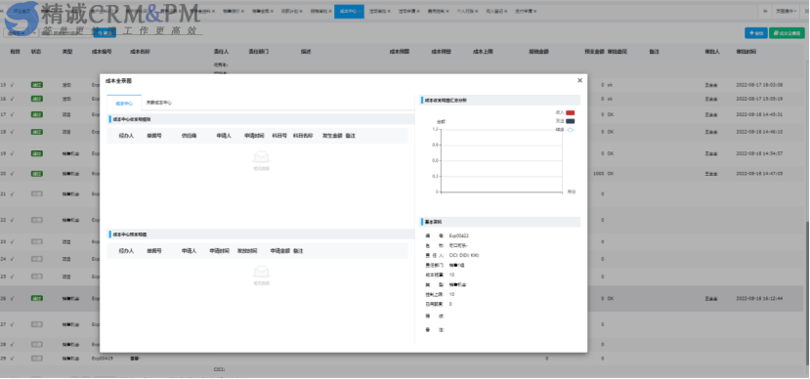Select the 成本中心 tab inside the dialog

click(123, 103)
